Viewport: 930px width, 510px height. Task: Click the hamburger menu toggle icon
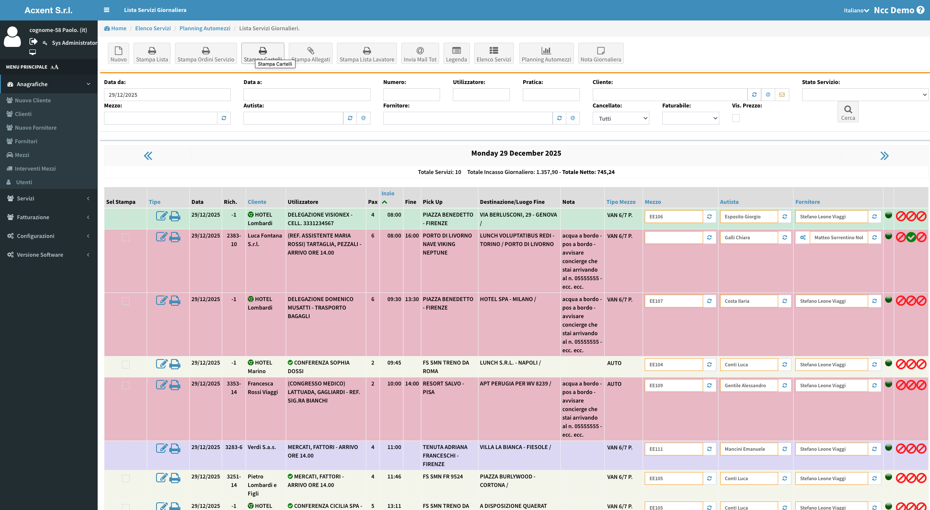(107, 10)
